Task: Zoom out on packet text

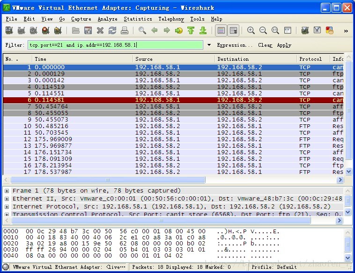Action: point(263,30)
